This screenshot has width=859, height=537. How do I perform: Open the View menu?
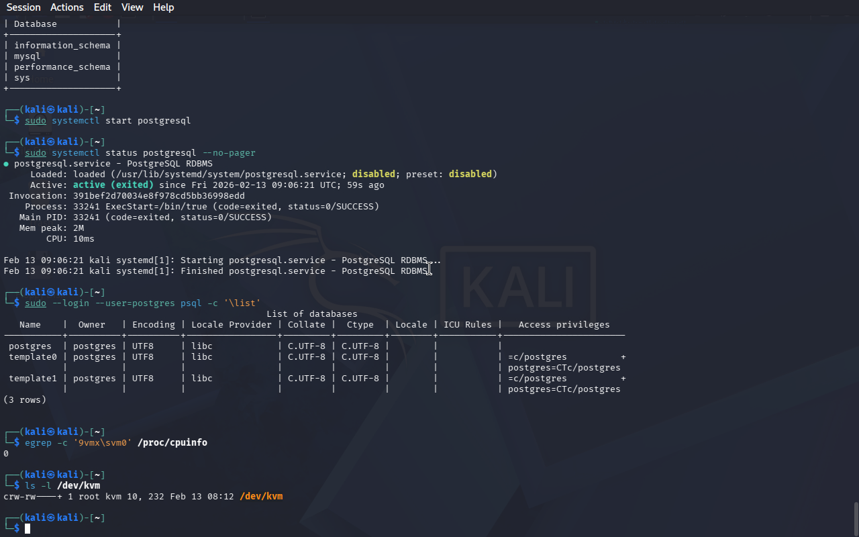132,7
